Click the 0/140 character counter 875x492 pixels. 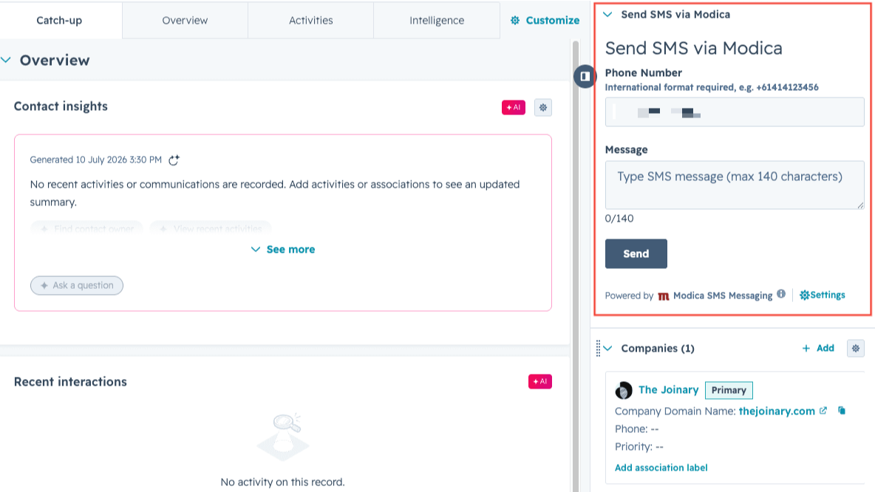(x=619, y=219)
